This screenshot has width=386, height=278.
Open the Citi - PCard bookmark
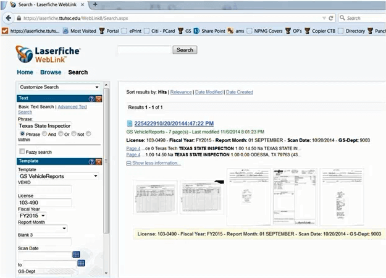tap(159, 31)
